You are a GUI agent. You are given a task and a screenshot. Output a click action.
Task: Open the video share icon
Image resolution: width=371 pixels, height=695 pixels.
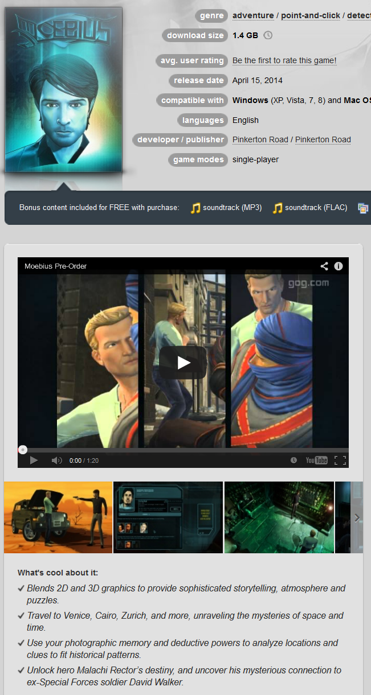pos(324,266)
